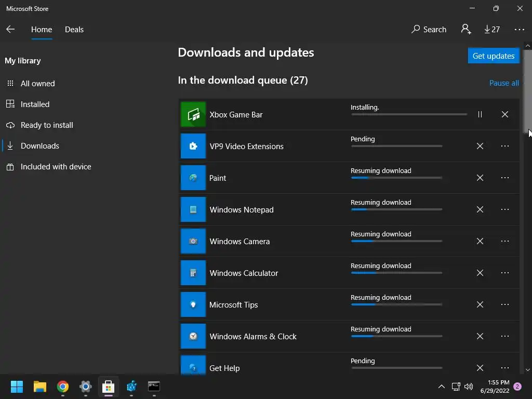Pause the Xbox Game Bar install
532x399 pixels.
coord(480,114)
